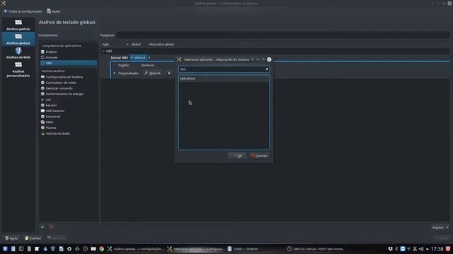This screenshot has height=254, width=453.
Task: Select the kaccess component
Action: click(x=51, y=105)
